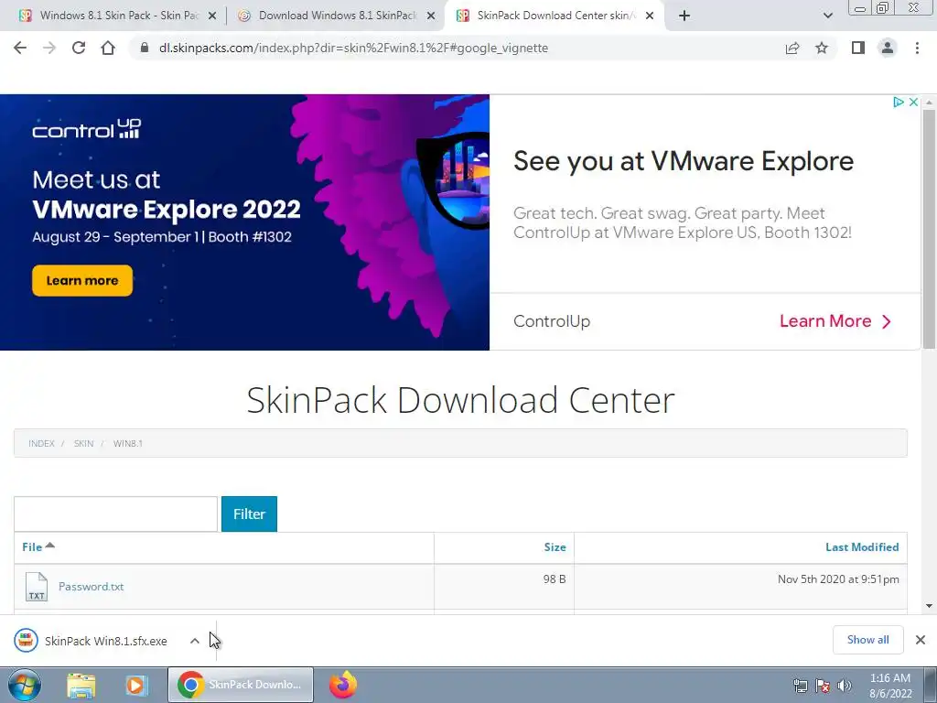
Task: Click the 98 B size cell
Action: point(554,579)
